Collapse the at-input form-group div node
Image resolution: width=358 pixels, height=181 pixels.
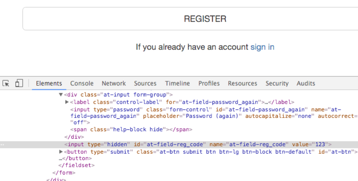pos(61,95)
